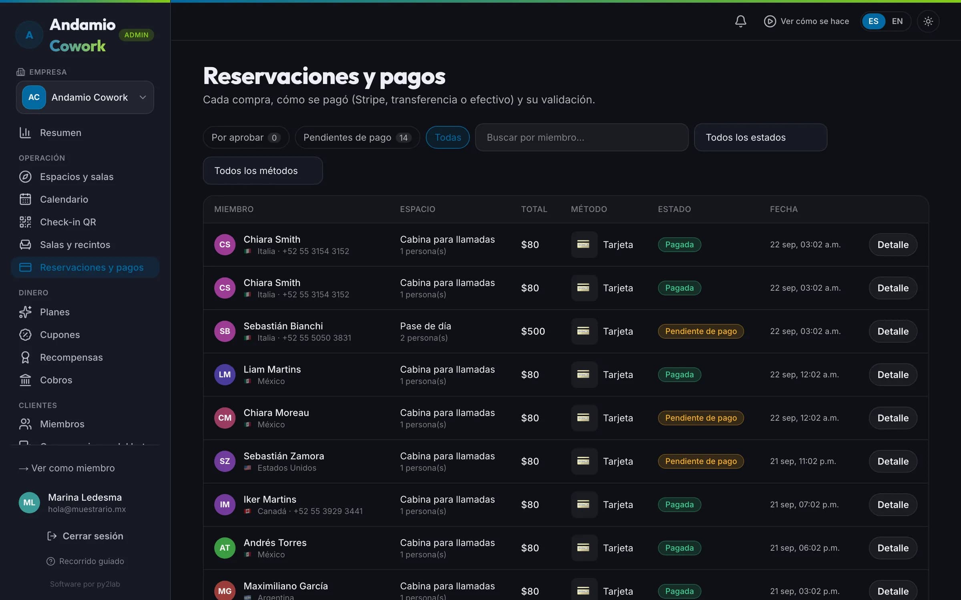Click the TOTAL column header
Screen dimensions: 961x600
534,209
